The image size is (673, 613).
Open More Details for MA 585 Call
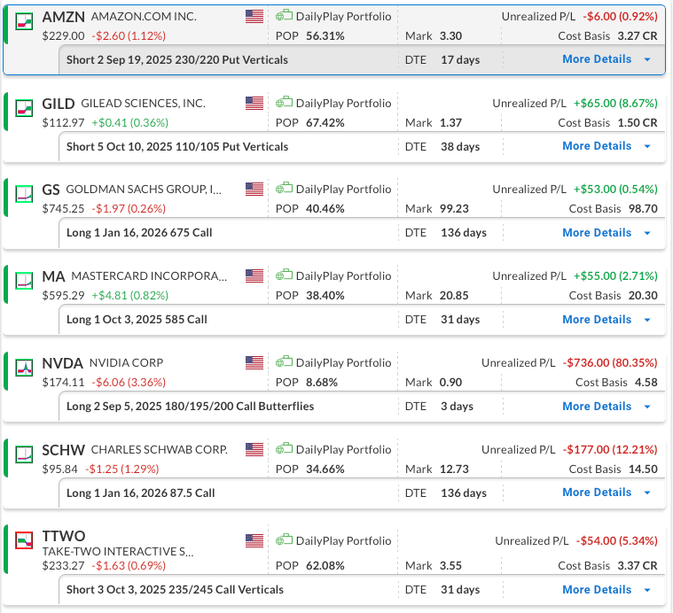pyautogui.click(x=597, y=320)
